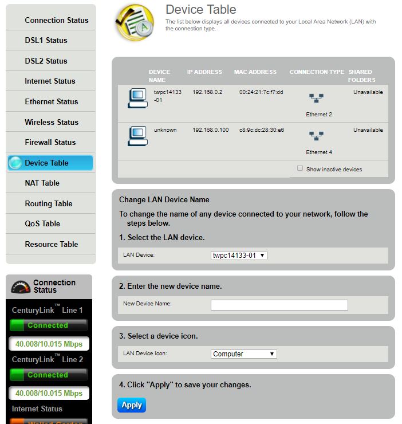View the QoS Table page

click(42, 224)
